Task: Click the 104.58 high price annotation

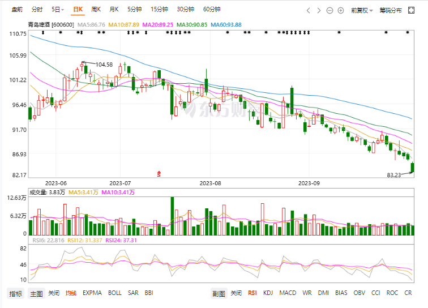Action: point(104,65)
